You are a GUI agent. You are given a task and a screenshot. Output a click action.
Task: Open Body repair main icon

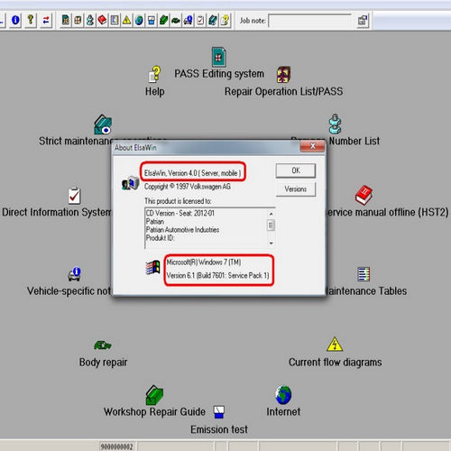(x=103, y=345)
